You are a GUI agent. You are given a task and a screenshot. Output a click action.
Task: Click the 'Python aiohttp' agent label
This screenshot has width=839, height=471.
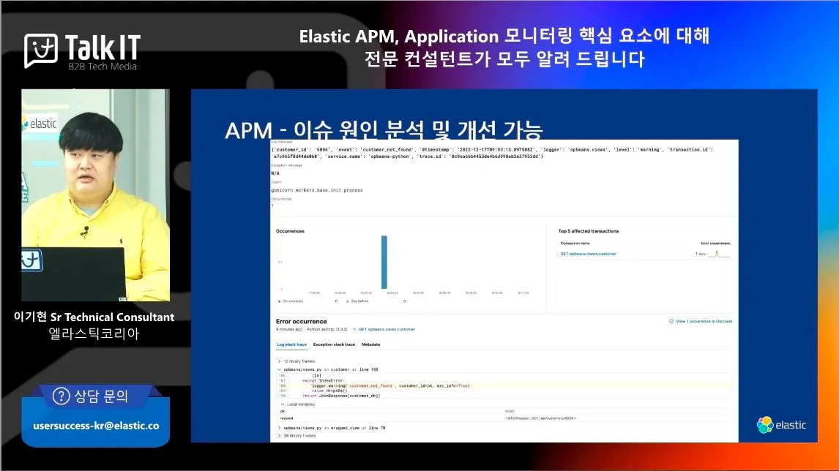pos(327,329)
